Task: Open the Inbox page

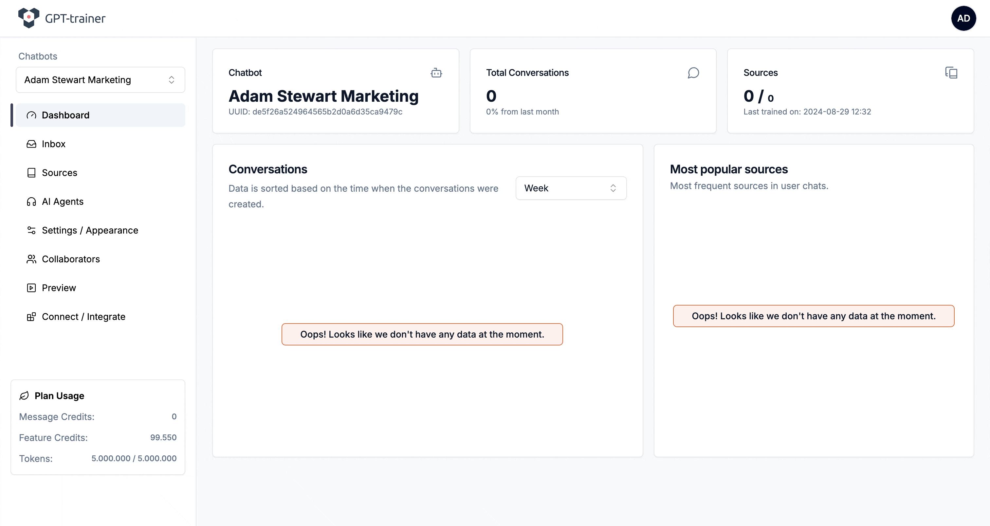Action: [x=100, y=144]
